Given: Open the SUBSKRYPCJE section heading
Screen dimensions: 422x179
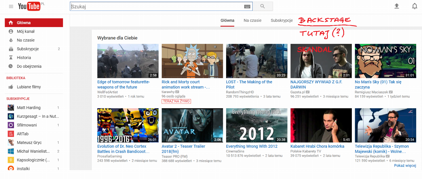Looking at the screenshot, I should 18,99.
